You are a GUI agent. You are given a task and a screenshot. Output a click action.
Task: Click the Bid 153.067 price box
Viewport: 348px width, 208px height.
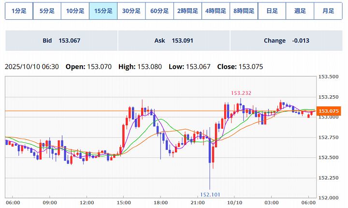[x=61, y=41]
